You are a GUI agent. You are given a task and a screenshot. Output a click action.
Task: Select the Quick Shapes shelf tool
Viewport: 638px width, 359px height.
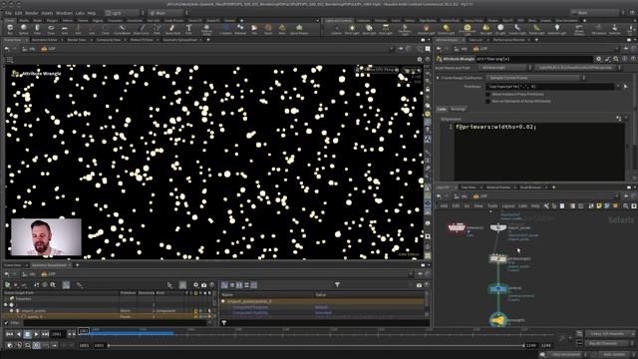pos(299,29)
